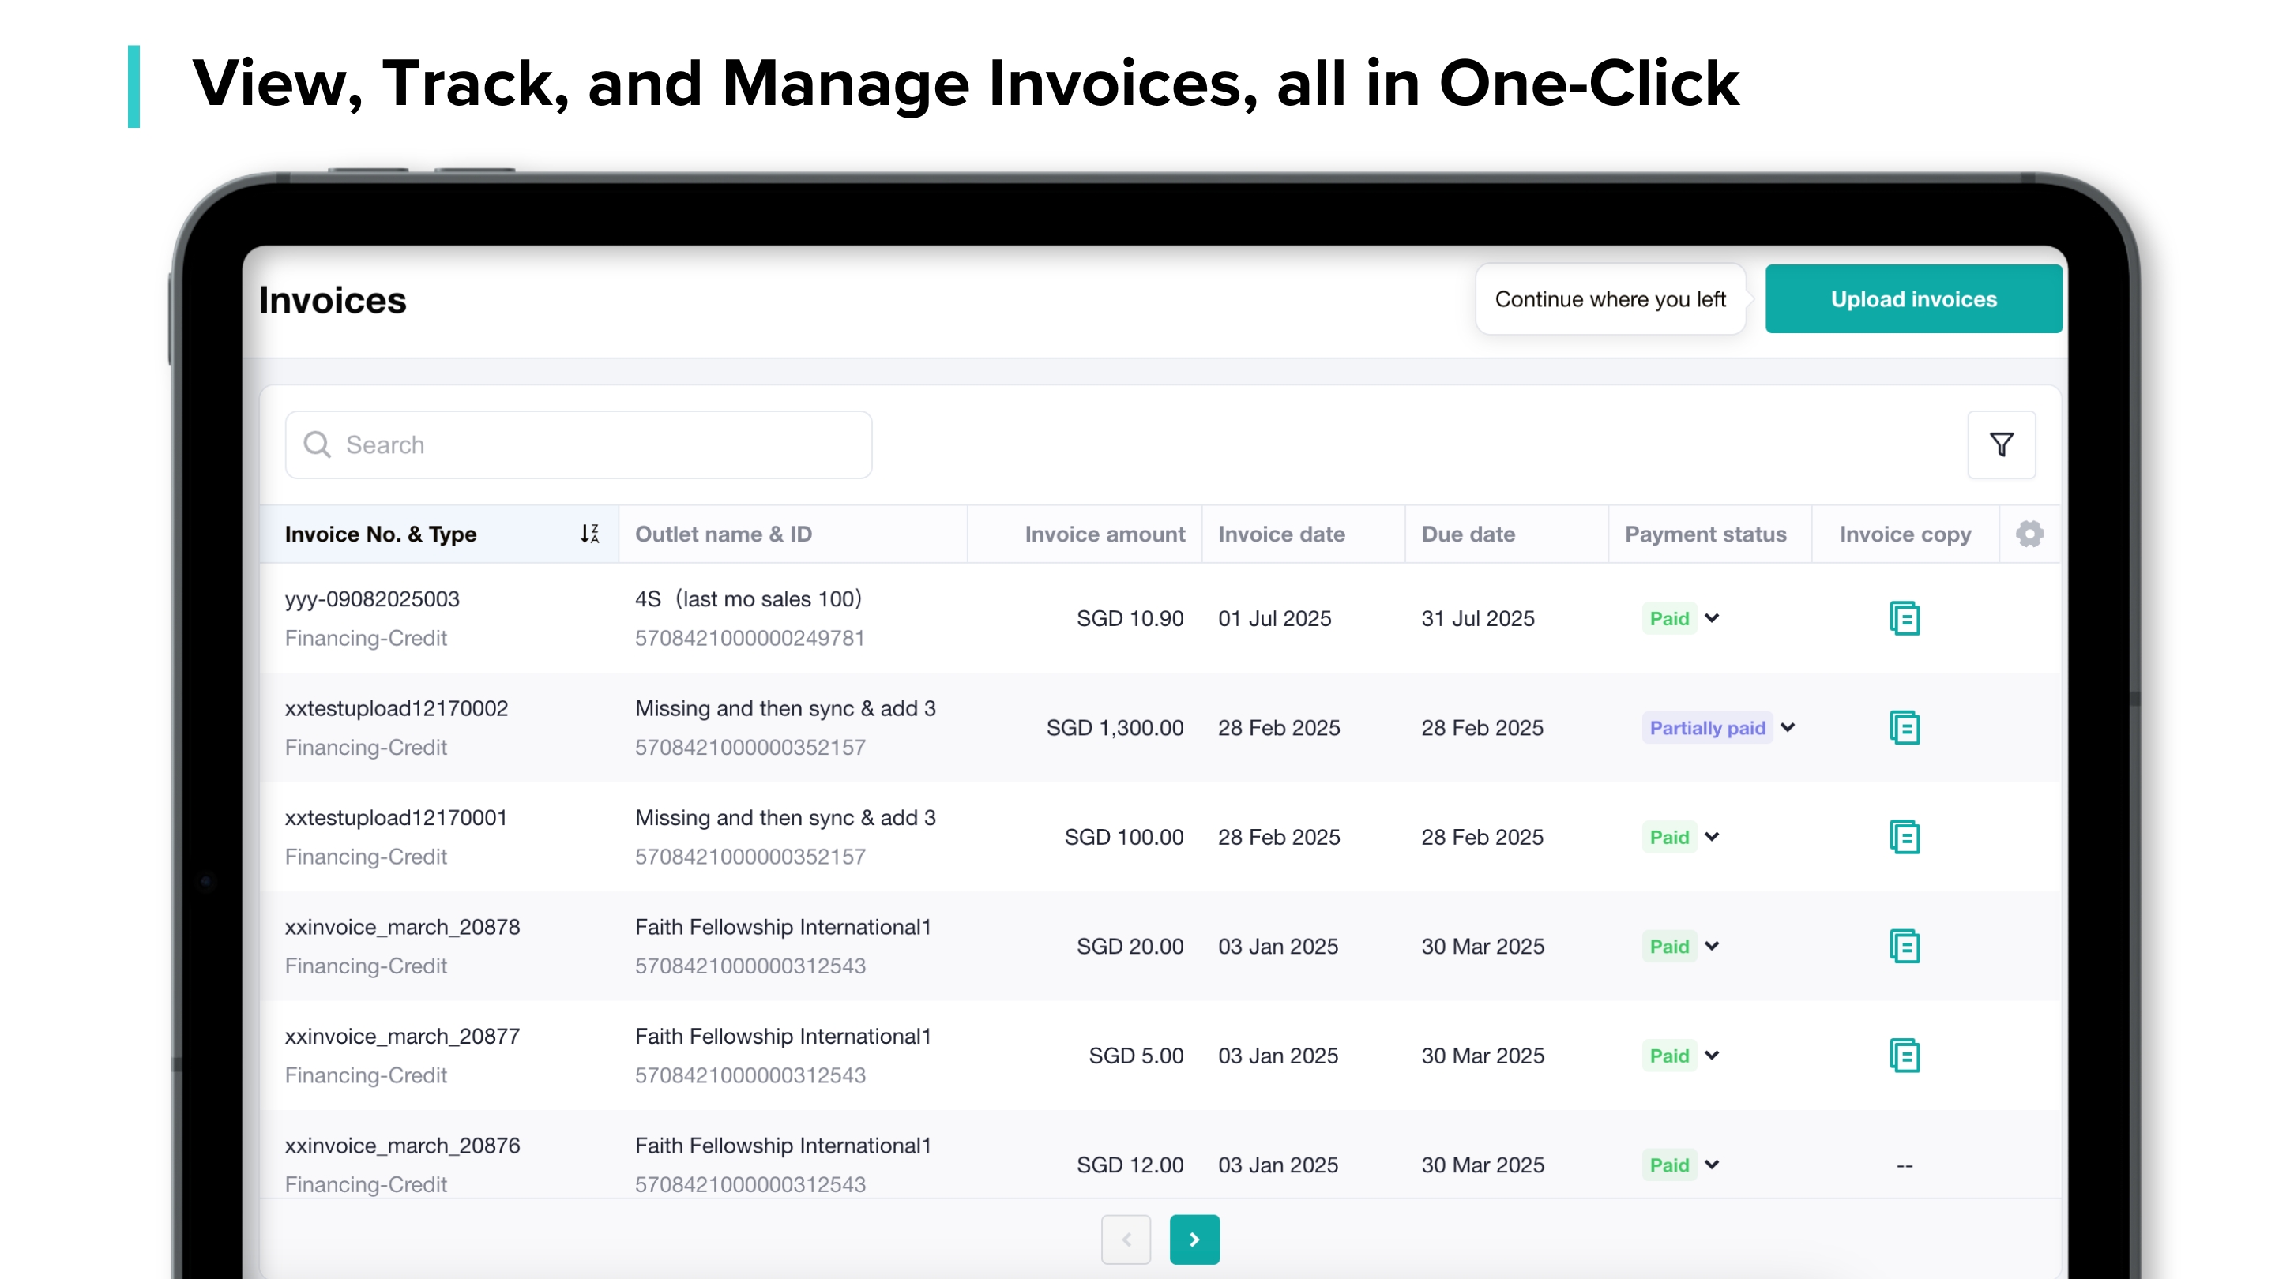The image size is (2275, 1279).
Task: Click invoice number xxinvoice_march_20876
Action: click(402, 1146)
